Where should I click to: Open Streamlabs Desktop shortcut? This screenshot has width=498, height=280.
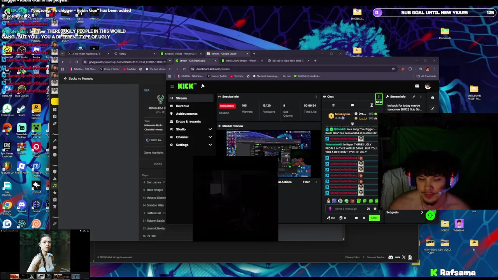point(21,131)
